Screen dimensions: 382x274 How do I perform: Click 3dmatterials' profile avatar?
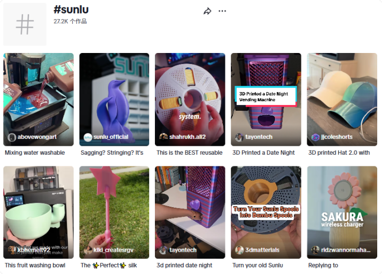point(239,250)
